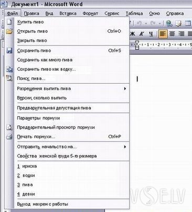Select the center alignment toolbar icon
Screen dimensions: 192x212
pos(172,34)
